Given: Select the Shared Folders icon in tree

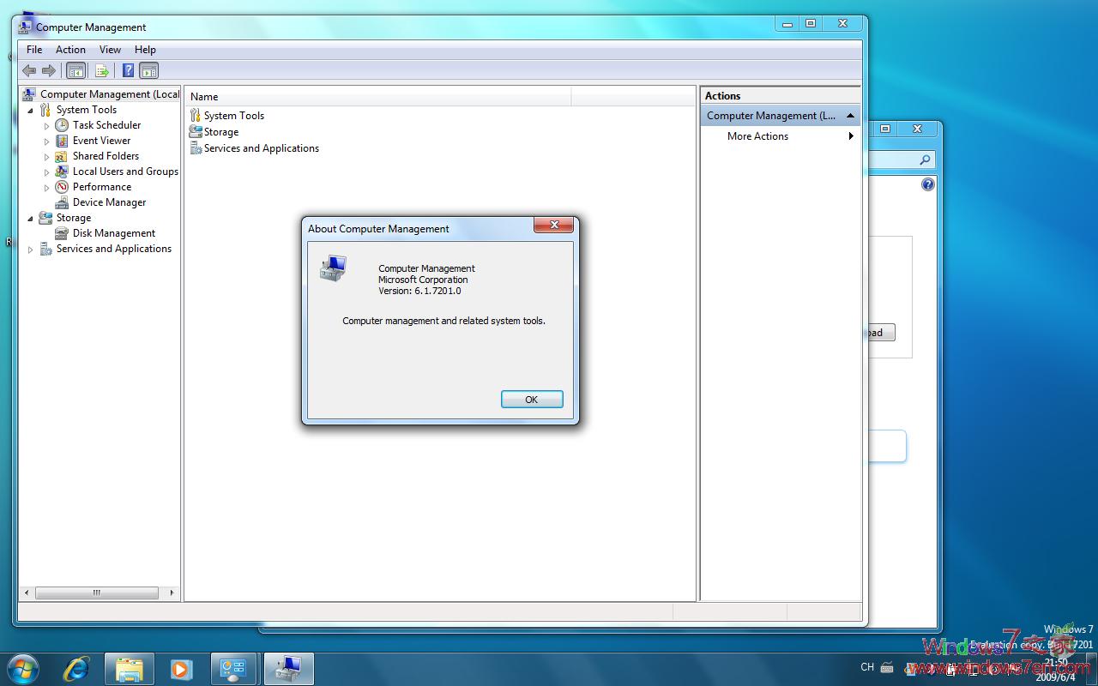Looking at the screenshot, I should (62, 156).
